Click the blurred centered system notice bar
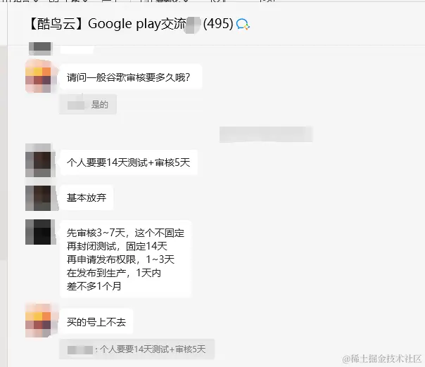 (x=266, y=134)
